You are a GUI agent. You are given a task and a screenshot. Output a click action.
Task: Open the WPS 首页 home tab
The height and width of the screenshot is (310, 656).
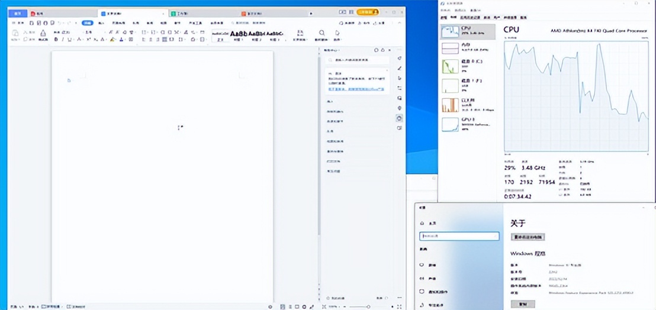pos(18,14)
